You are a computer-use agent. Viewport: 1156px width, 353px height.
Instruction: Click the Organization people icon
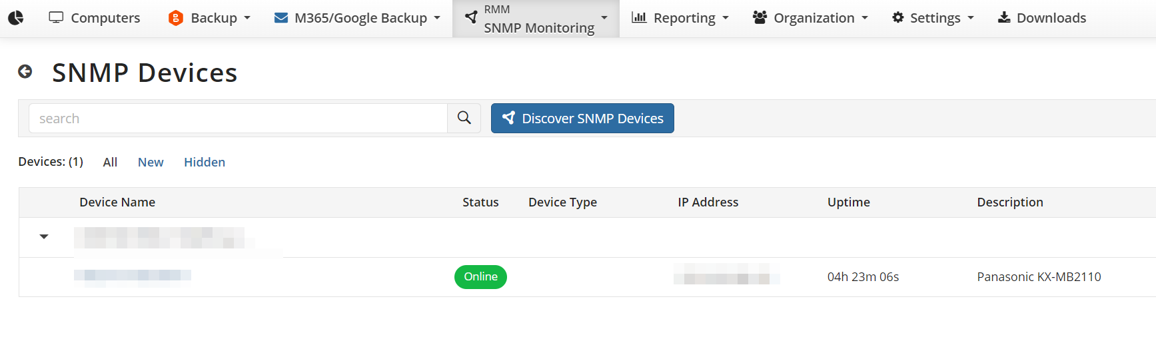(x=760, y=18)
